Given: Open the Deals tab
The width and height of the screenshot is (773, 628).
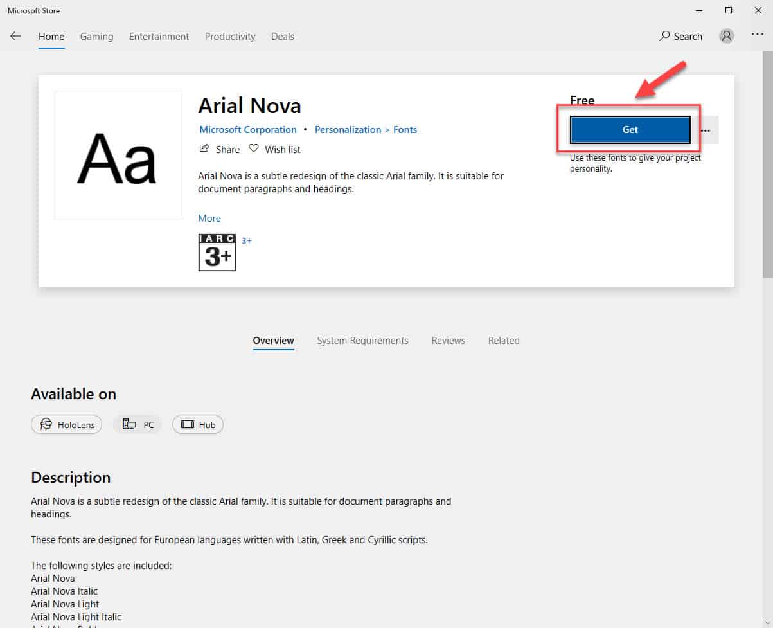Looking at the screenshot, I should 283,36.
